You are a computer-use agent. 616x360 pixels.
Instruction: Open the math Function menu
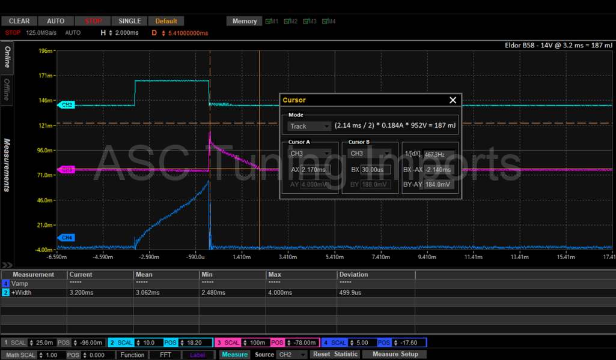[132, 355]
